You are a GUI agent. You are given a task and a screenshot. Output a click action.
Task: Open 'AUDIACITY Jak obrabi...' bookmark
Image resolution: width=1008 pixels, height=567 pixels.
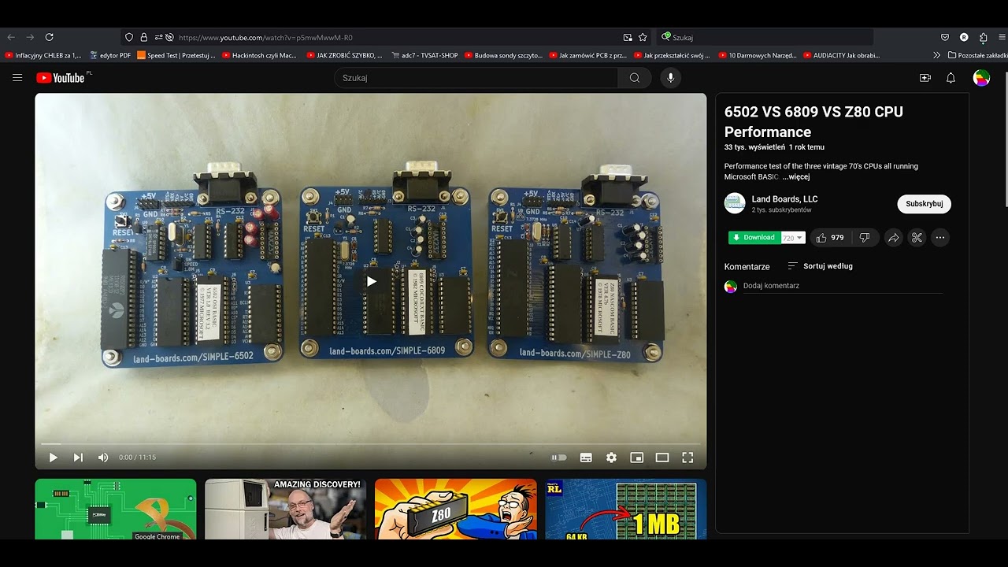pos(841,56)
